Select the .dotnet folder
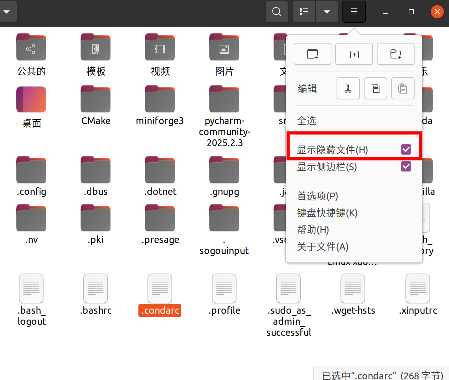The image size is (449, 380). (x=160, y=170)
